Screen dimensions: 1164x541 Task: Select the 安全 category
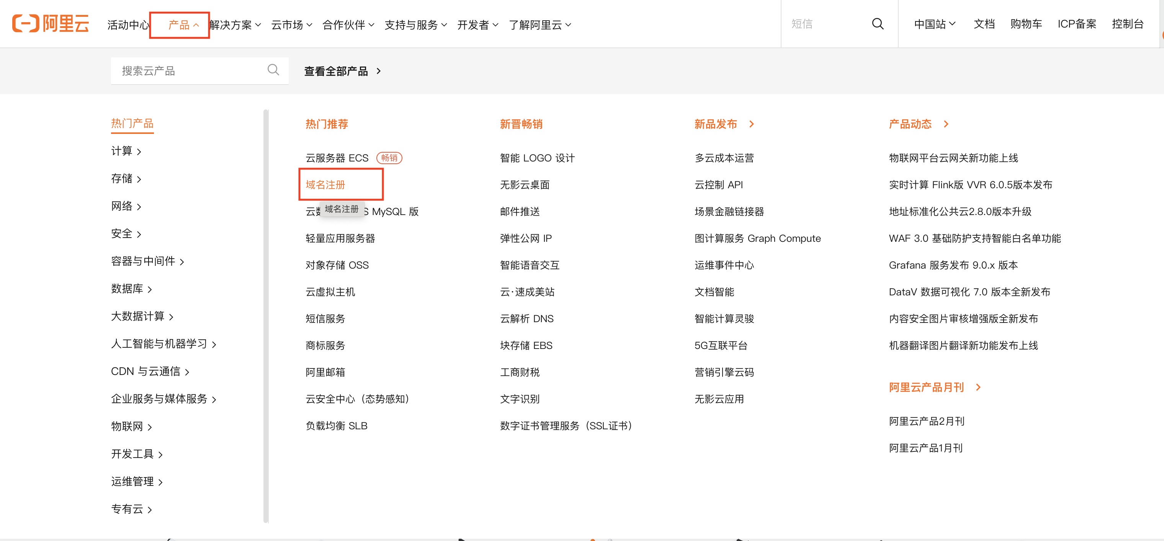126,233
